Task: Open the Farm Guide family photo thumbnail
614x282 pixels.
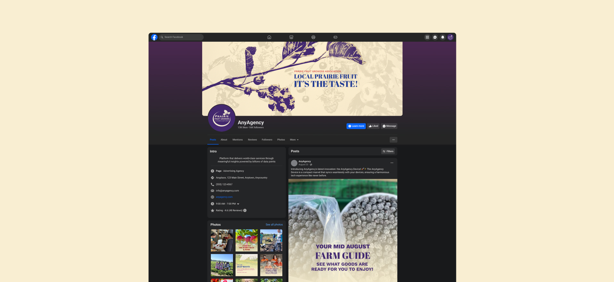Action: (271, 265)
